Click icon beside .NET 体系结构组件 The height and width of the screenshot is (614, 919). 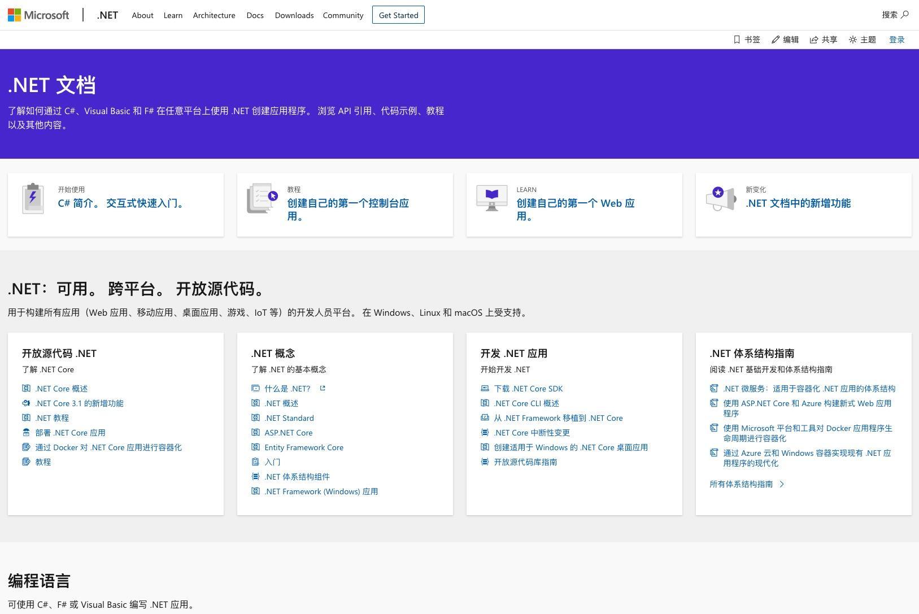tap(255, 476)
